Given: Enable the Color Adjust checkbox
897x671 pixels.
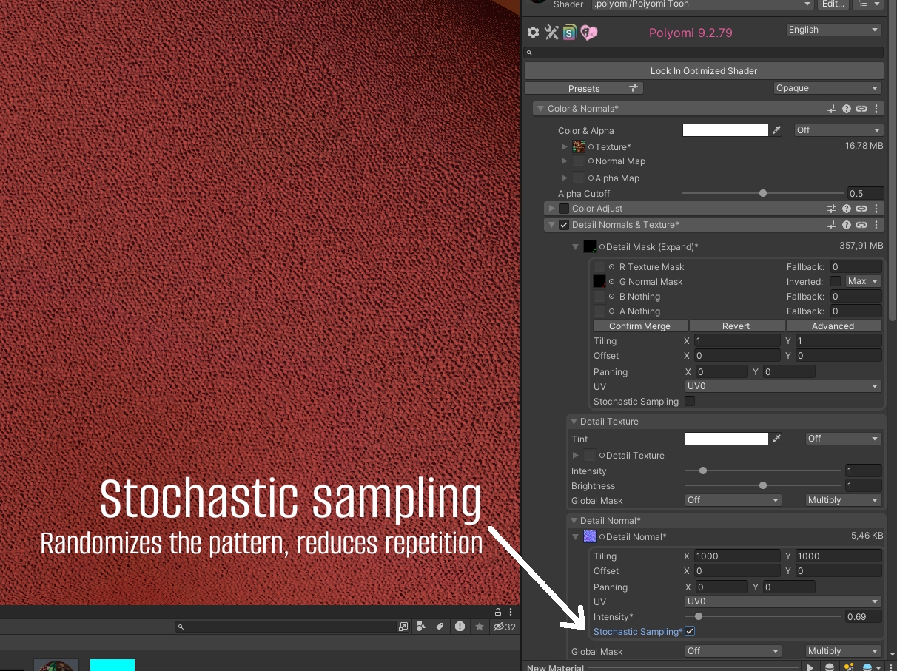Looking at the screenshot, I should [564, 209].
